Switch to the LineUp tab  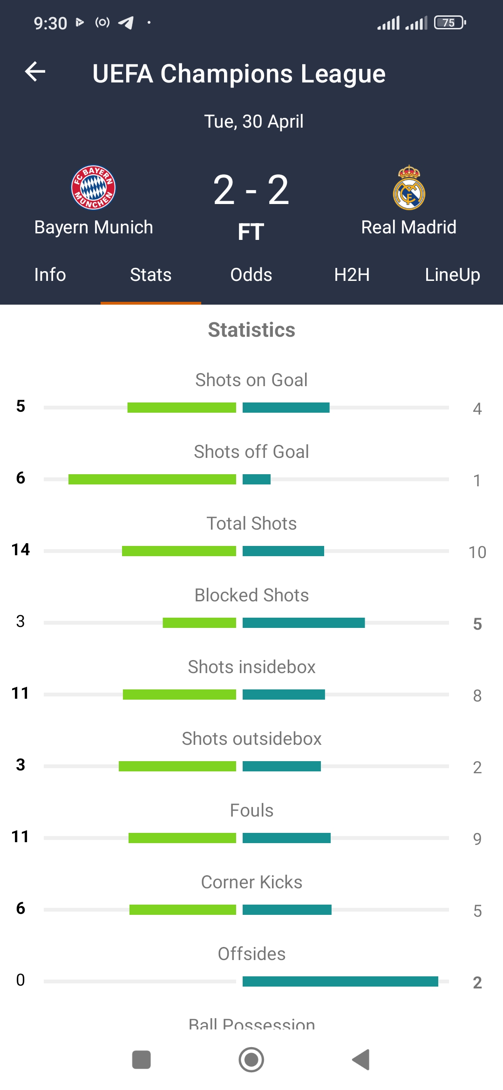click(x=452, y=275)
